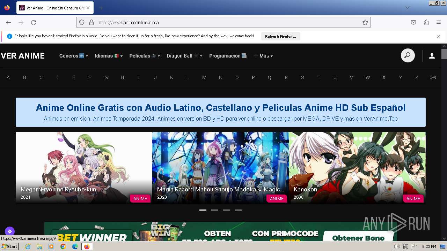Click the shield tracking protection icon
Image resolution: width=447 pixels, height=251 pixels.
(x=82, y=22)
